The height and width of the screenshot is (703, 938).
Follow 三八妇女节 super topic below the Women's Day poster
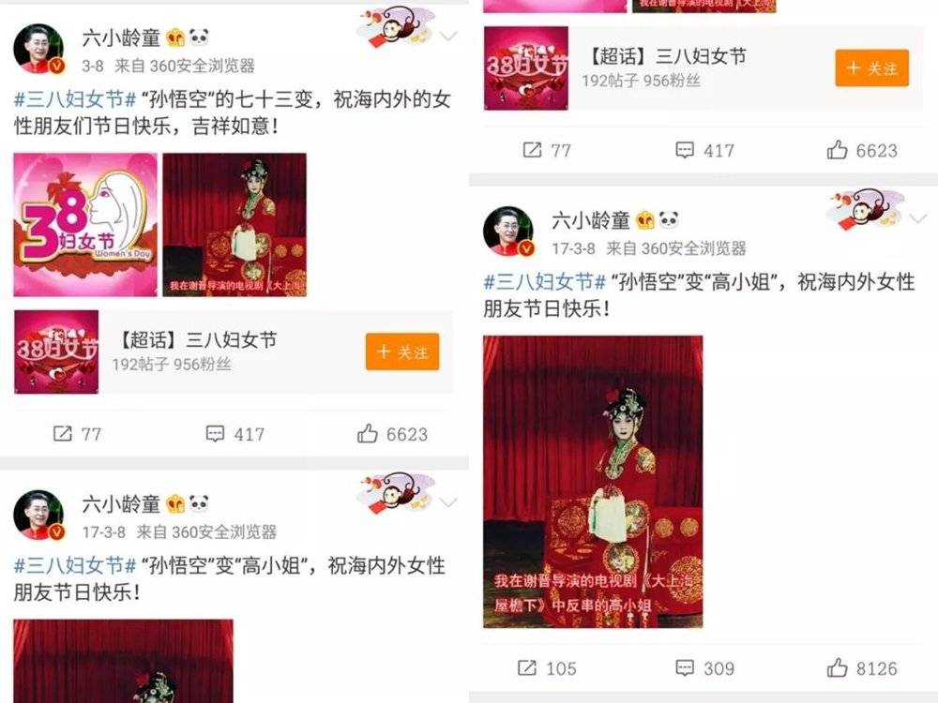[402, 351]
